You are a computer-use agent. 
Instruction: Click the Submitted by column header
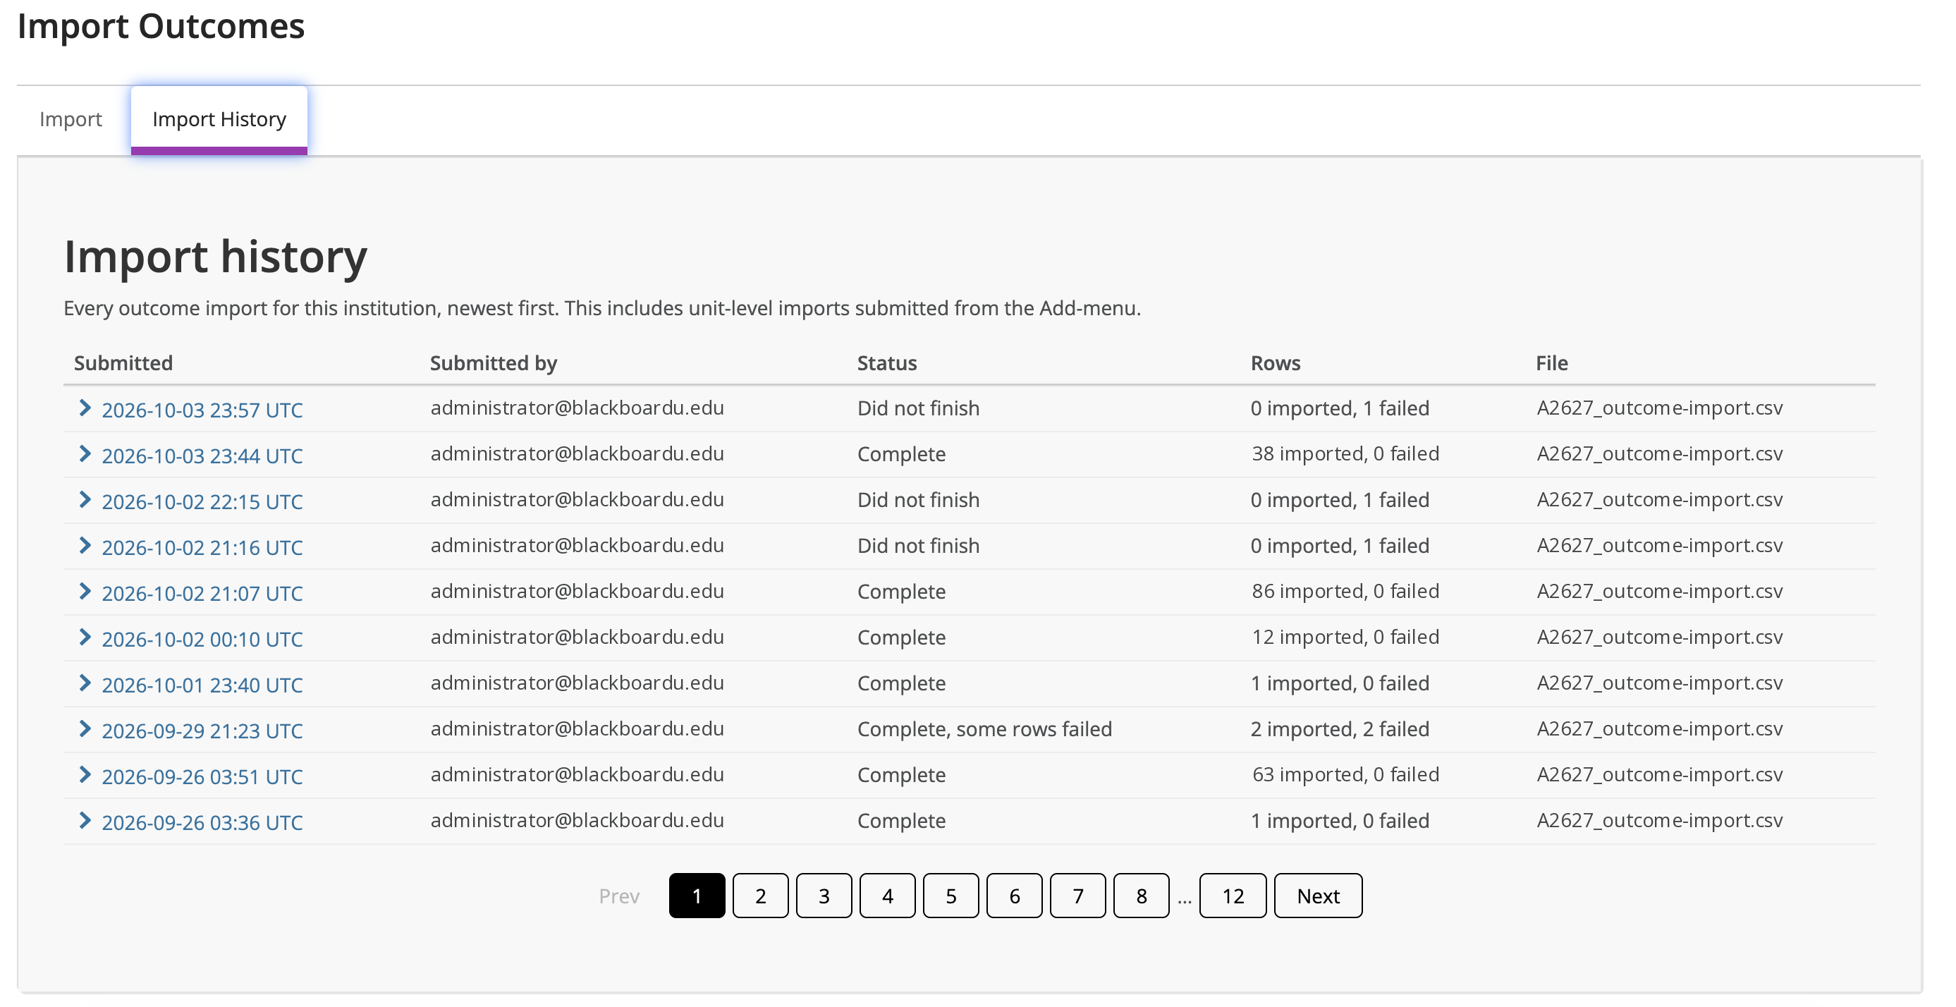click(x=494, y=363)
